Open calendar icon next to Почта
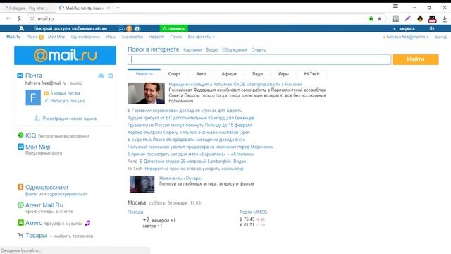 point(110,75)
